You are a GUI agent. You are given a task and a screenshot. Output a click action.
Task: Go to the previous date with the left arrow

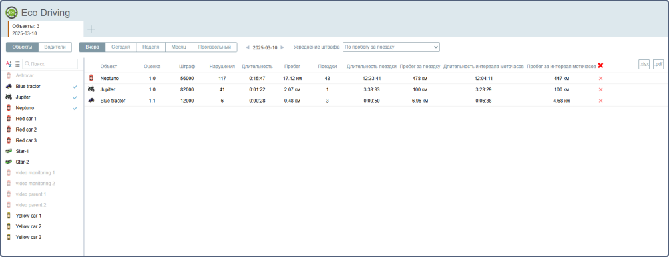point(248,48)
